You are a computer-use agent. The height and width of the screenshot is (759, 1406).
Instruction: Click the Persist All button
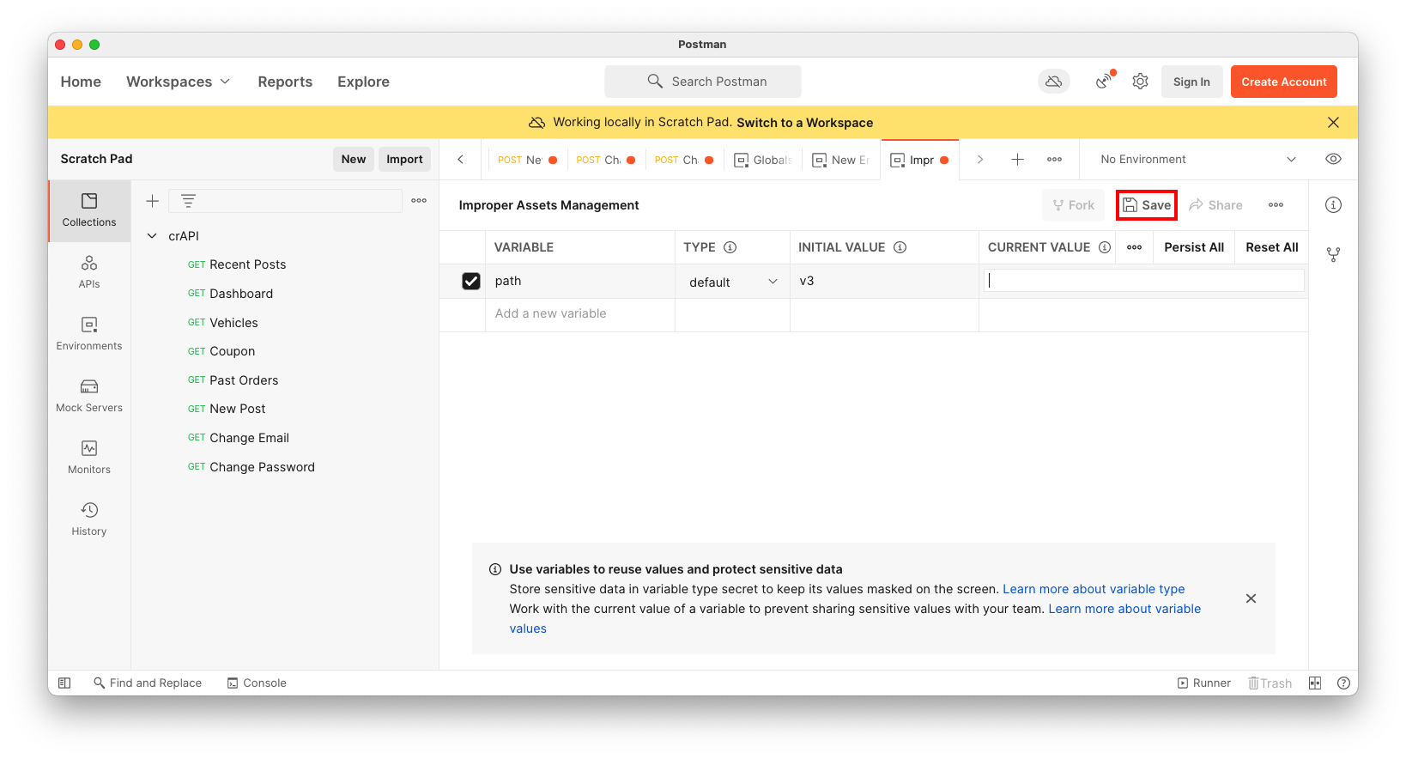tap(1194, 247)
